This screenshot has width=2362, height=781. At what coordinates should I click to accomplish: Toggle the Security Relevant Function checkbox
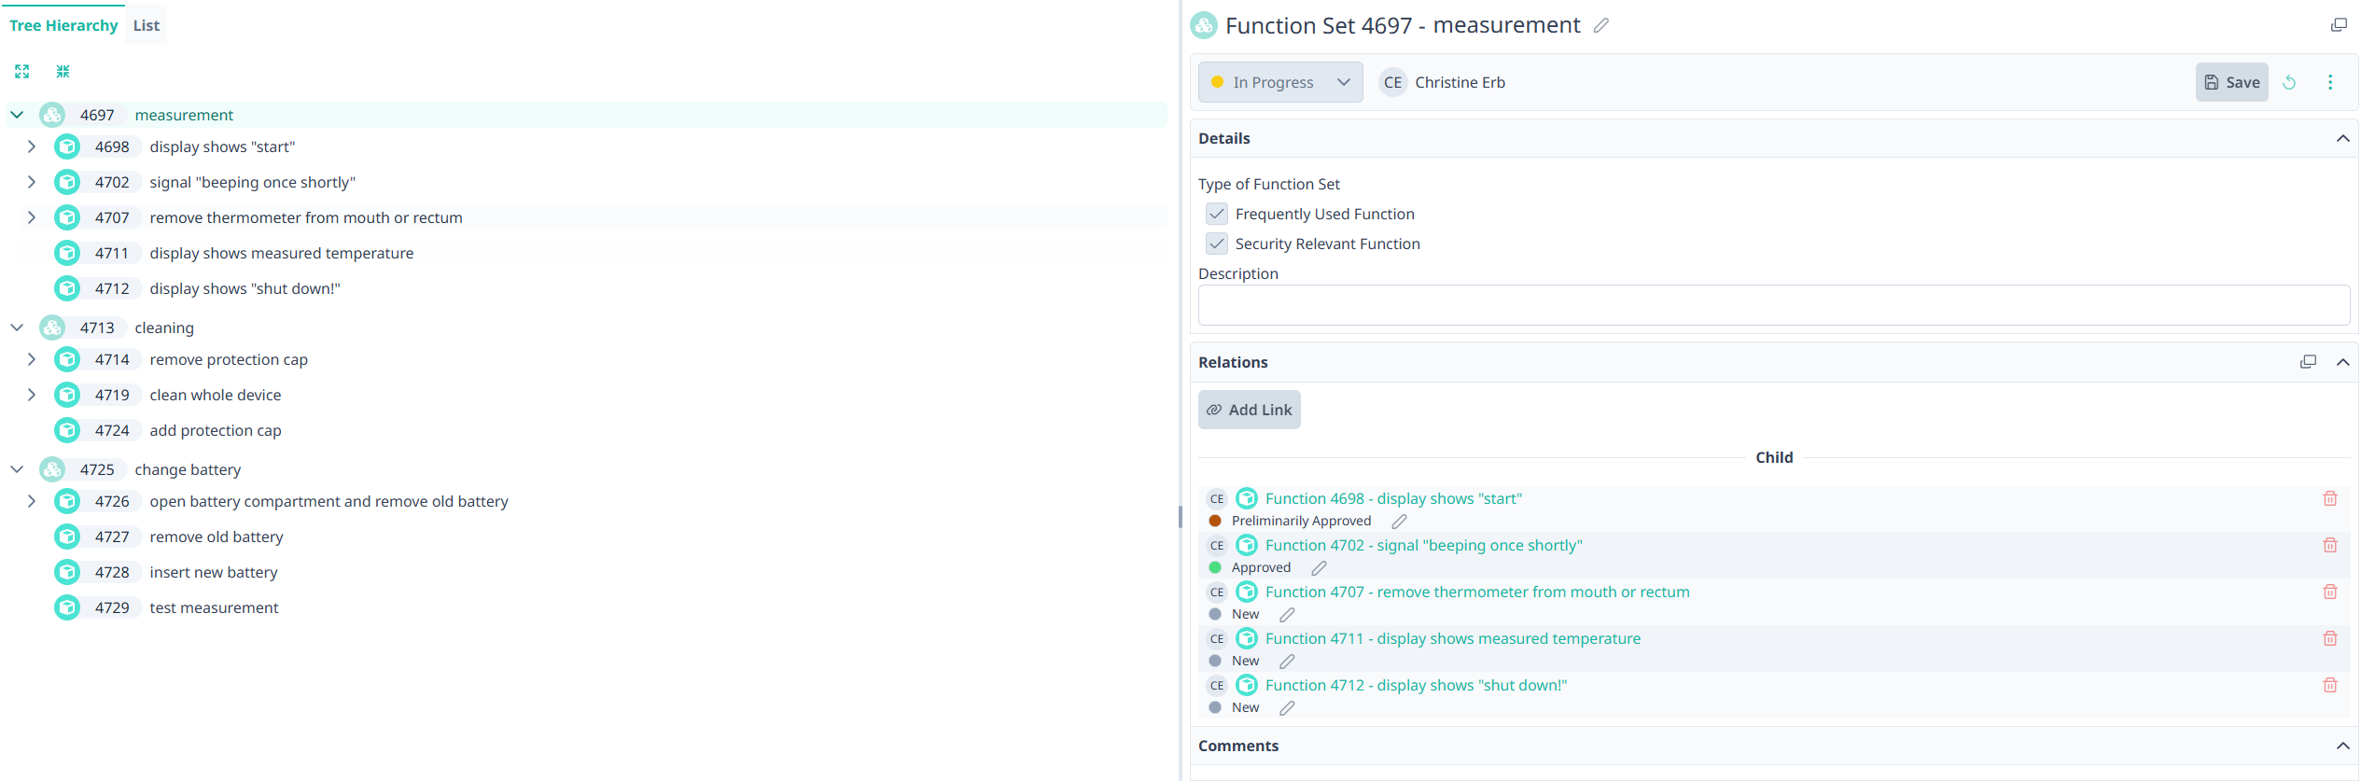[1217, 244]
